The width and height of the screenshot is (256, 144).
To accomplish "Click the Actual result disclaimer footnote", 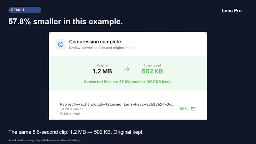I will (x=44, y=140).
